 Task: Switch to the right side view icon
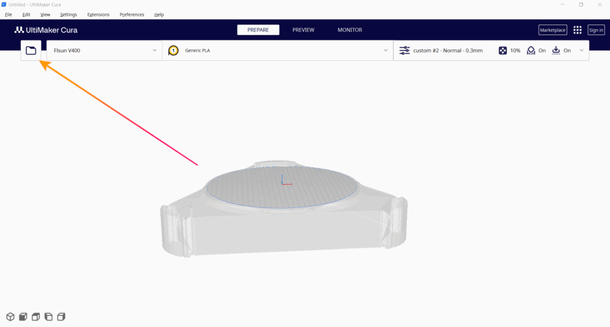point(61,316)
